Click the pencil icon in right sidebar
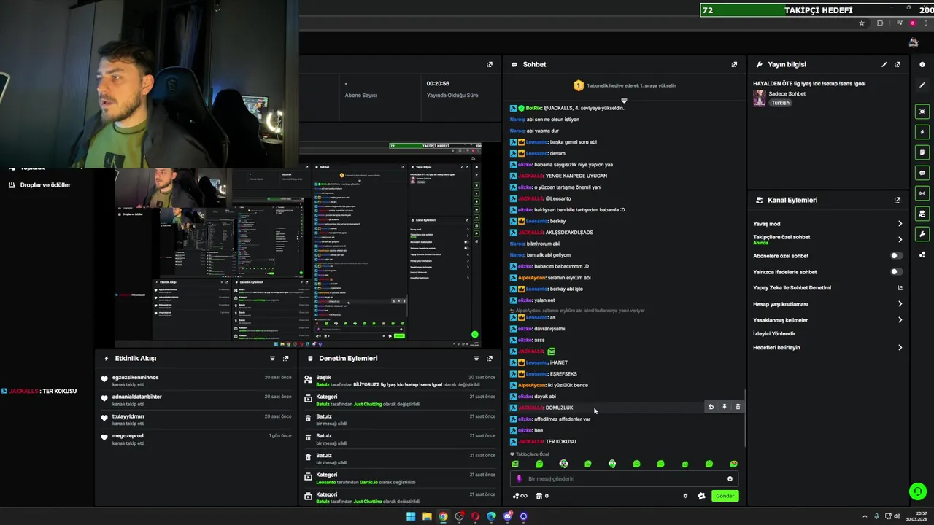 point(922,85)
